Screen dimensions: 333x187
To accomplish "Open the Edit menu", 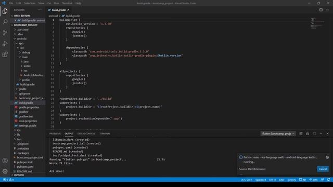I will [19, 3].
